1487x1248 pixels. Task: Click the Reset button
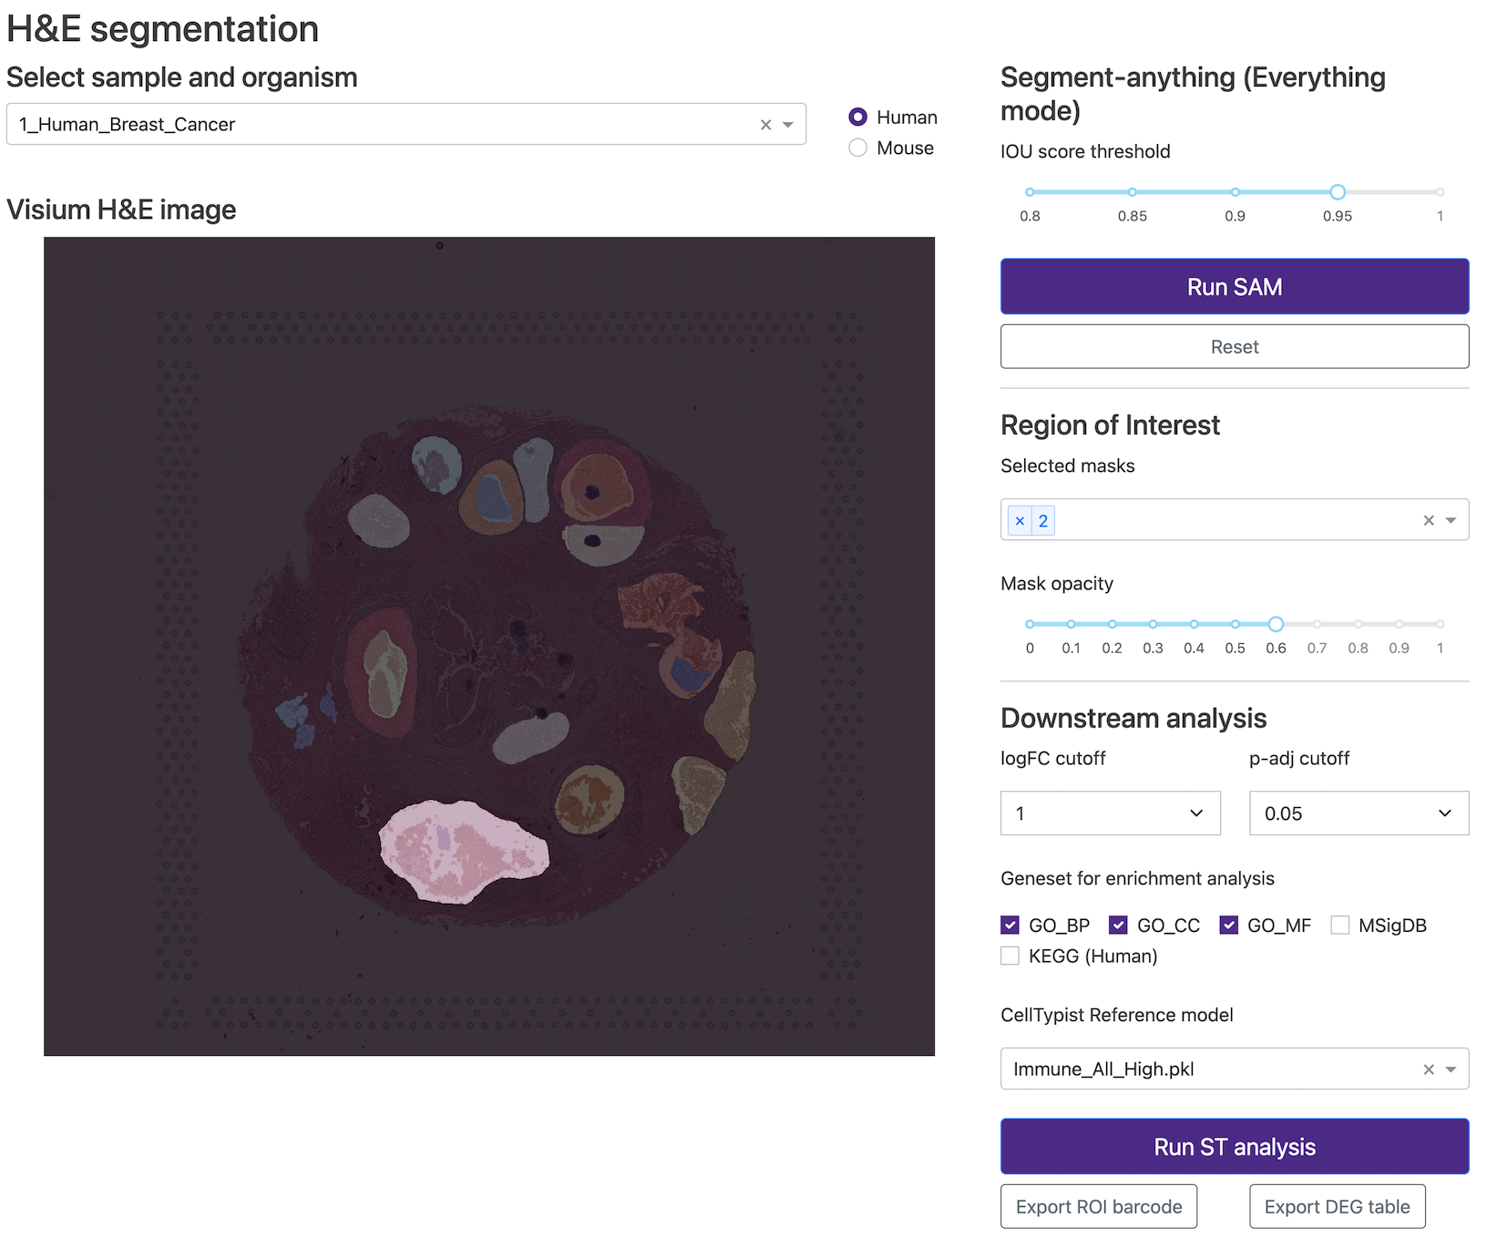(x=1234, y=347)
